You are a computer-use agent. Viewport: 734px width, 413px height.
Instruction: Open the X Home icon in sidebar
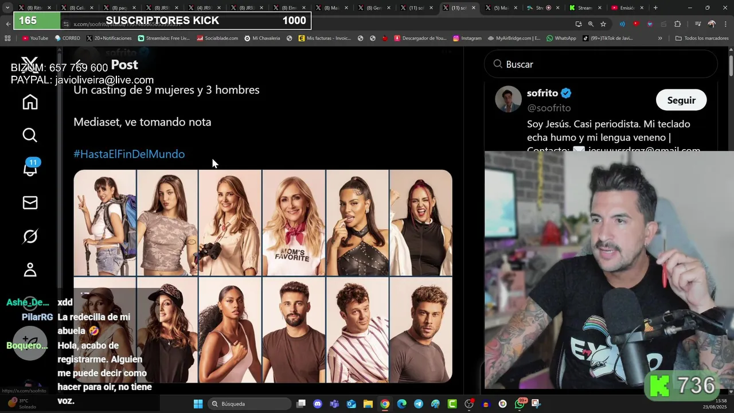click(30, 102)
